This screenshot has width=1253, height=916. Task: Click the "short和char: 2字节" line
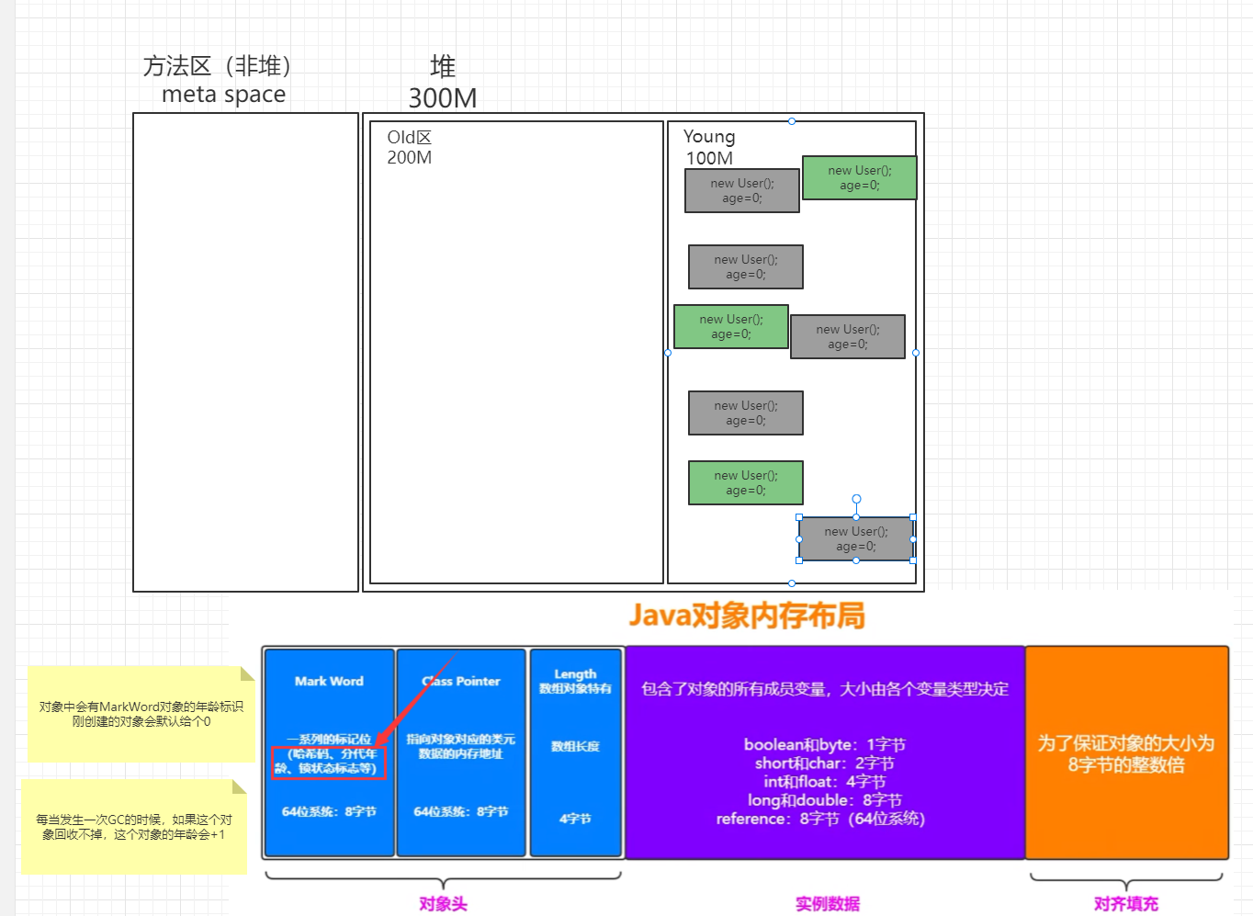point(825,763)
